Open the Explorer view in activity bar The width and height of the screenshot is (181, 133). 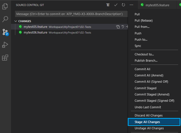coord(5,6)
